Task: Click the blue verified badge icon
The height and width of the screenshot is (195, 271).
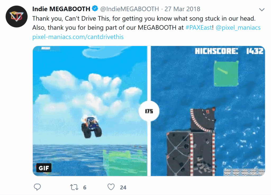Action: [x=95, y=8]
